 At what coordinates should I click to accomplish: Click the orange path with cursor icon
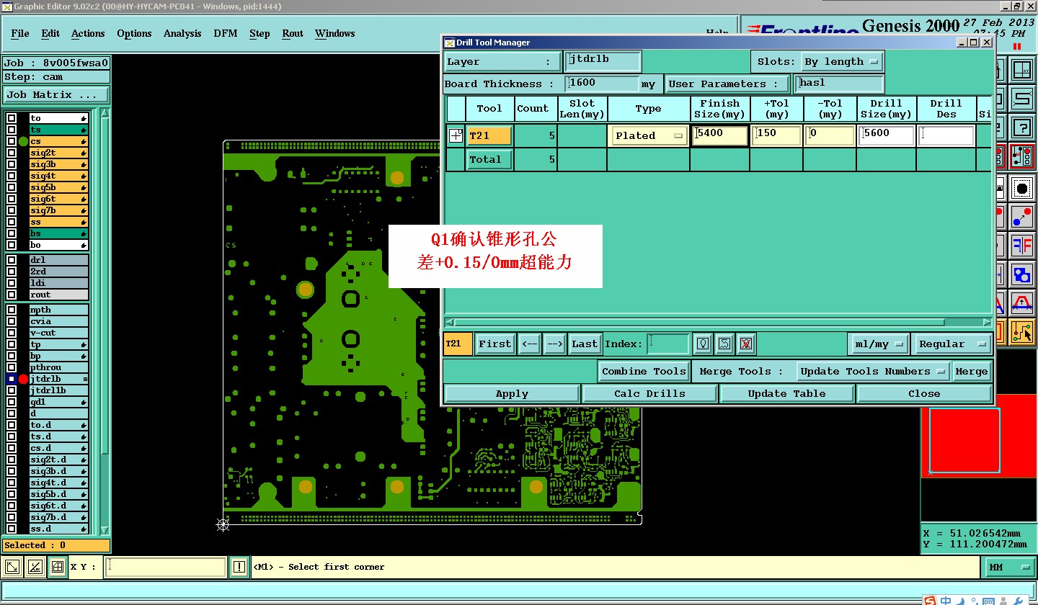tap(1021, 331)
